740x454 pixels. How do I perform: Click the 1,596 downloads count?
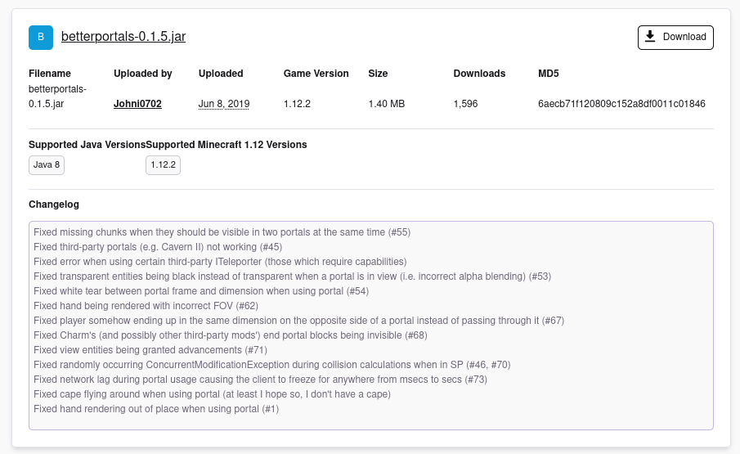pyautogui.click(x=466, y=104)
